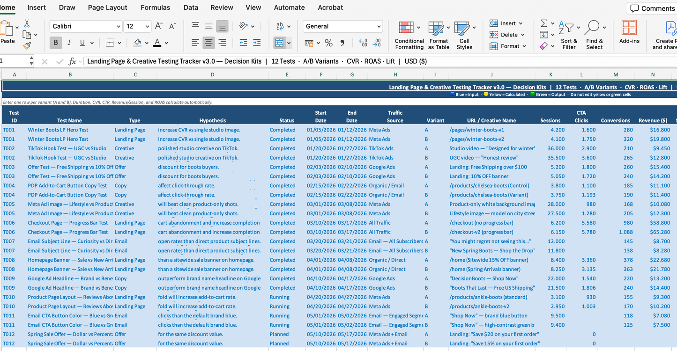Toggle Bold formatting

[x=56, y=43]
